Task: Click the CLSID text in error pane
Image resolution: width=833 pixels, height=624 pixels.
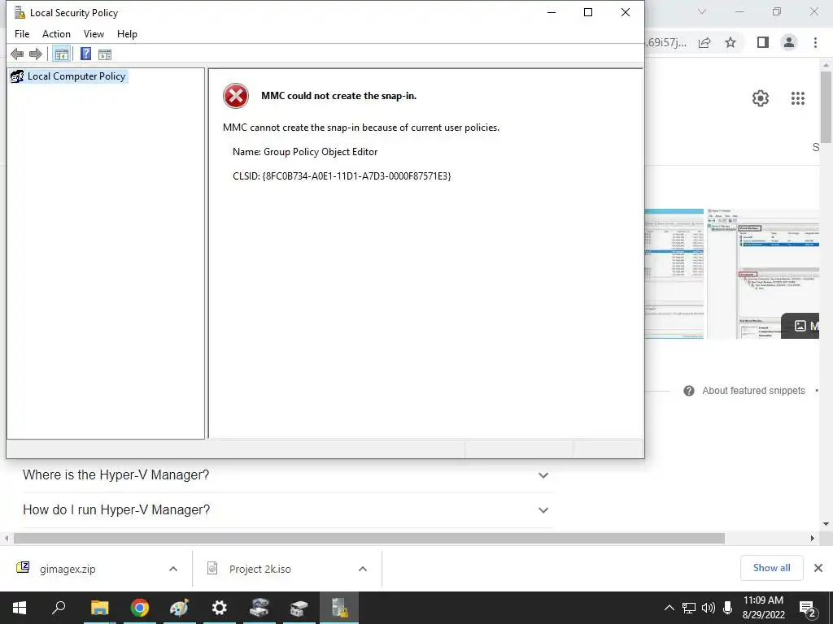Action: click(x=342, y=176)
